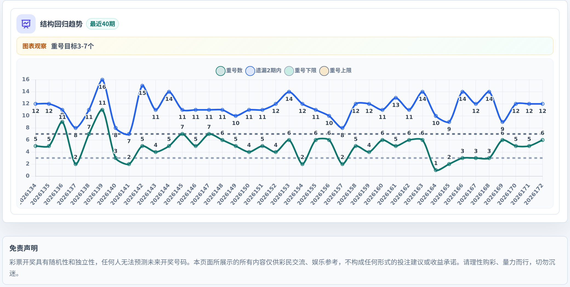Click the green 重号数 point at 2026139

point(102,110)
